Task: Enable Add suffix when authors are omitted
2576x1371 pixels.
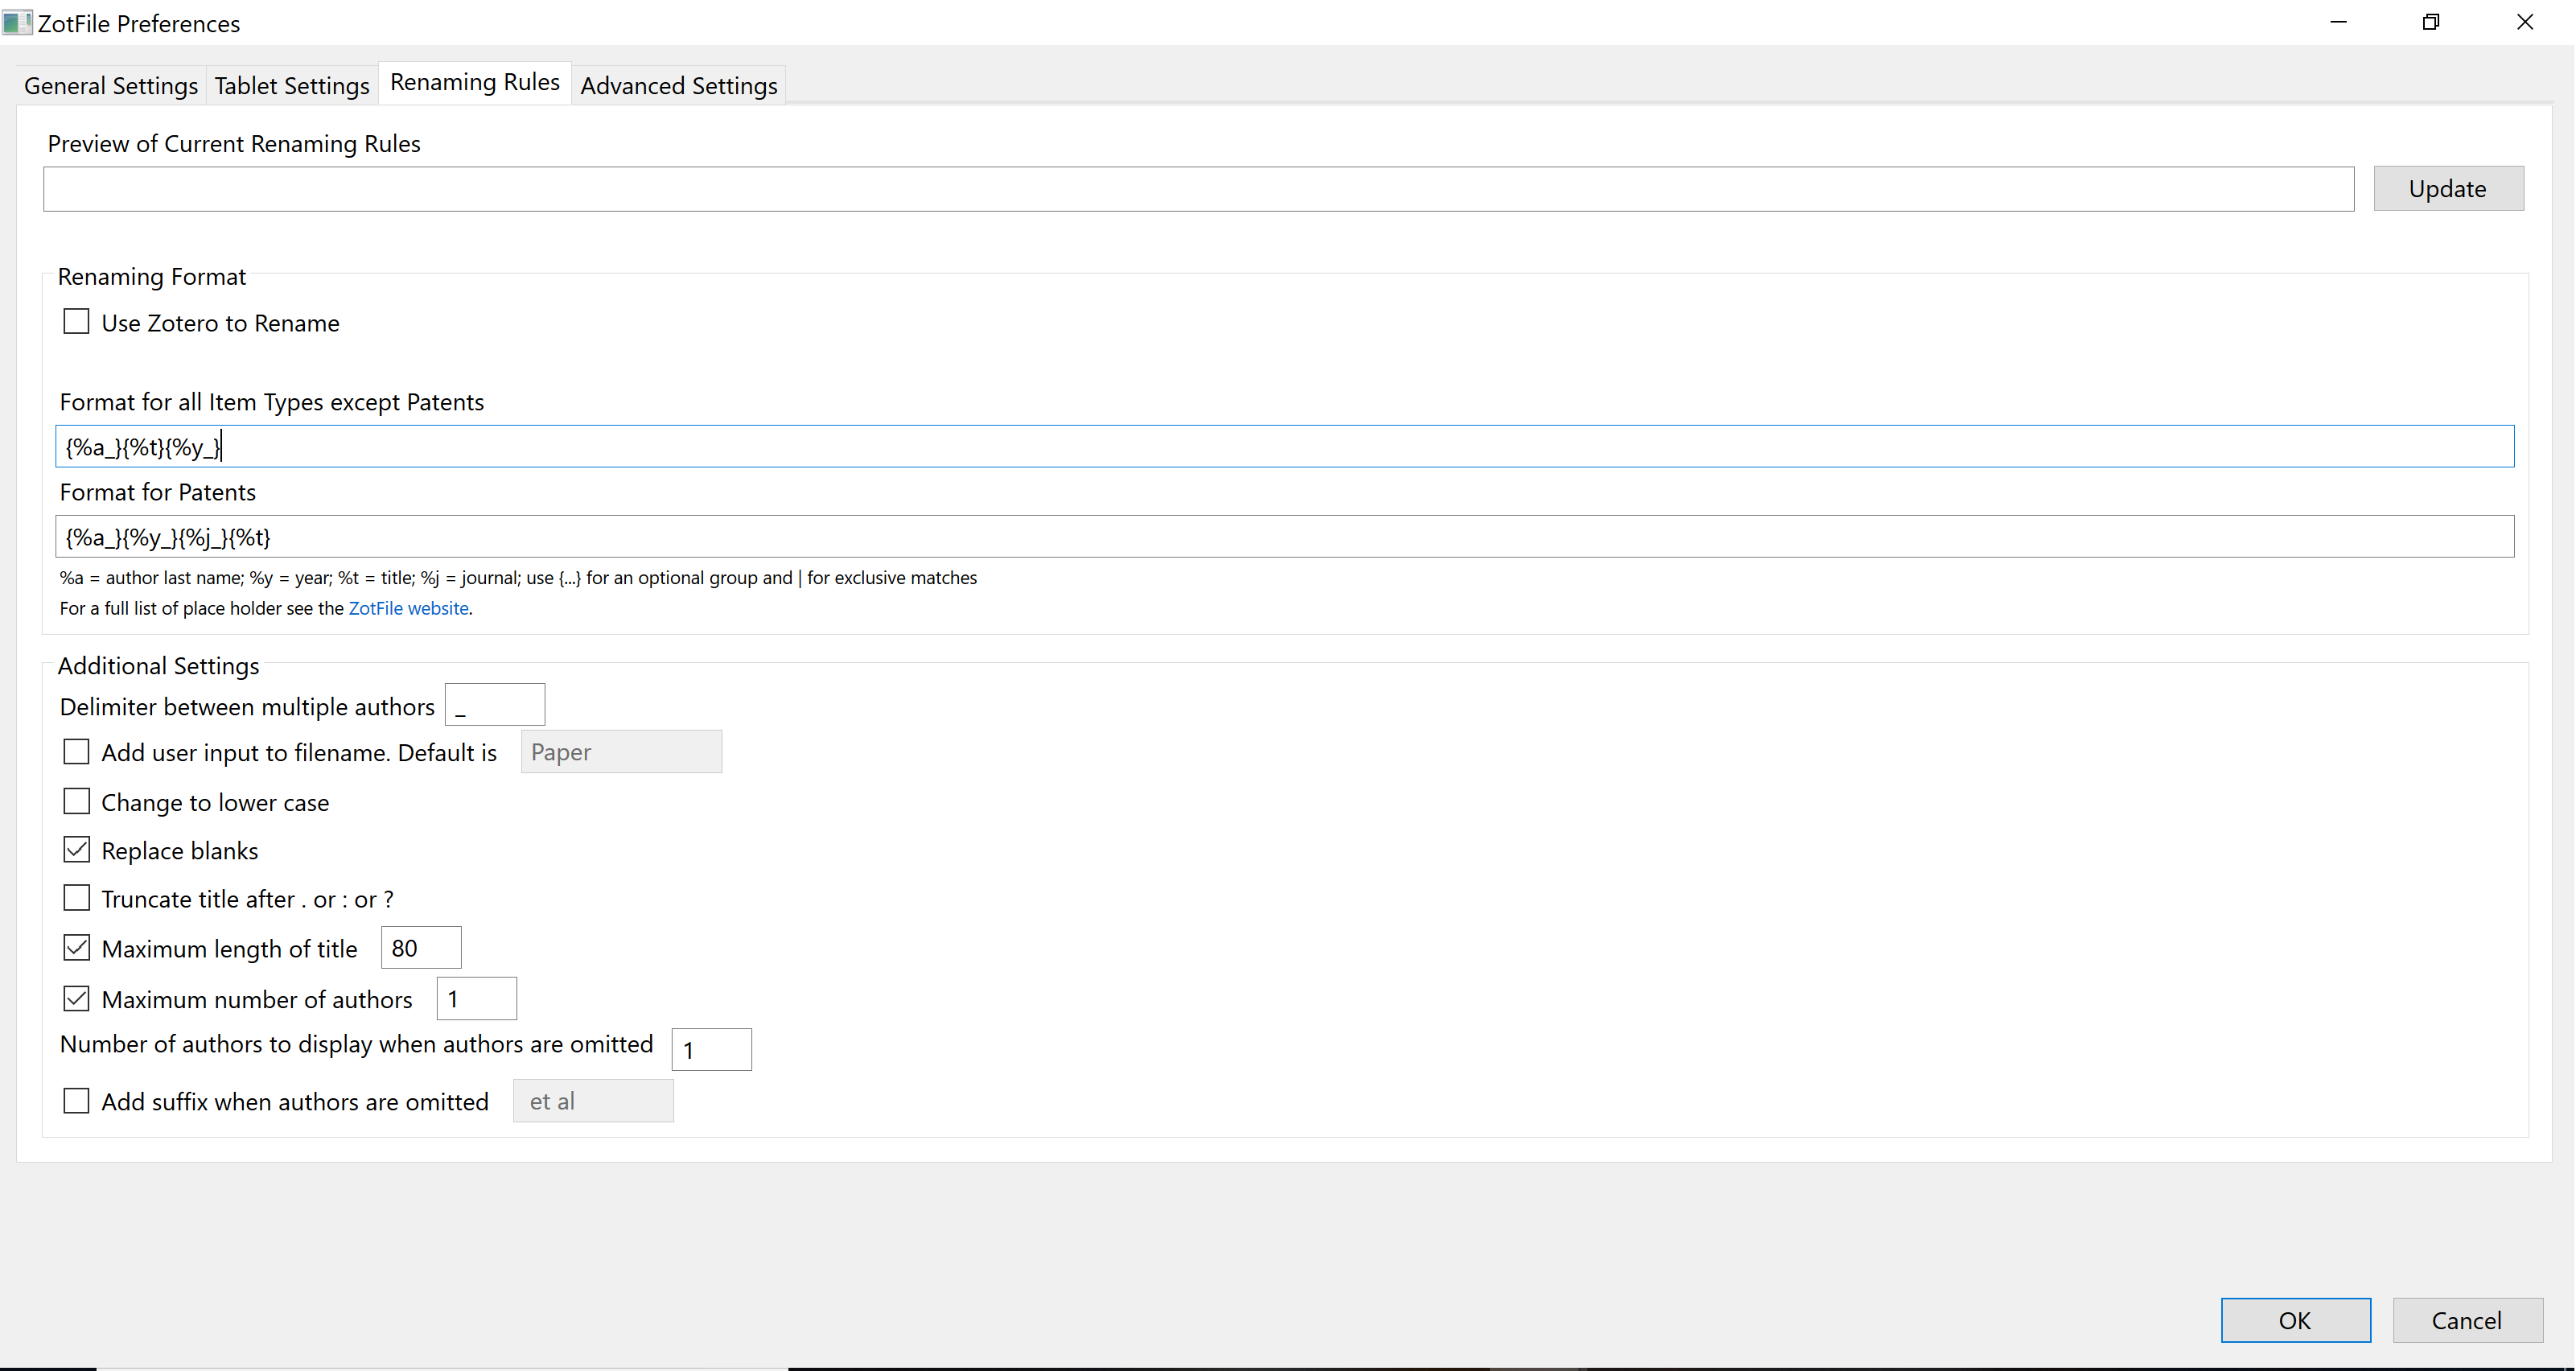Action: pos(76,1101)
